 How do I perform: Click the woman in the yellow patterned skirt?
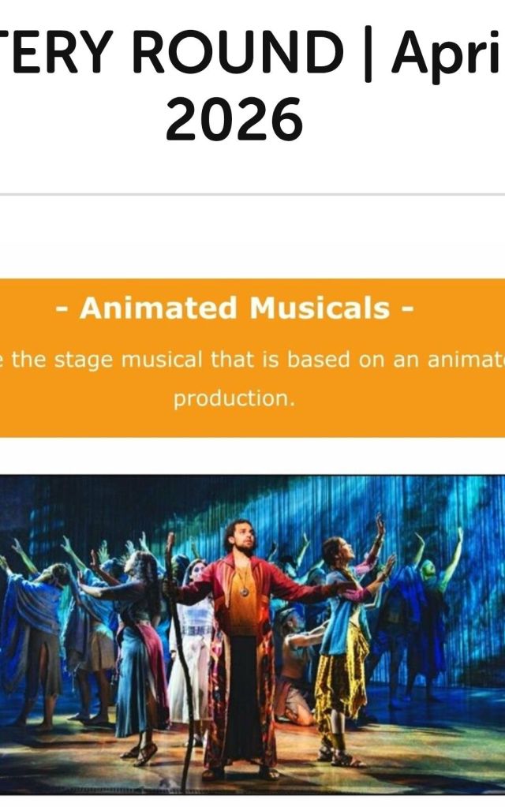click(344, 648)
